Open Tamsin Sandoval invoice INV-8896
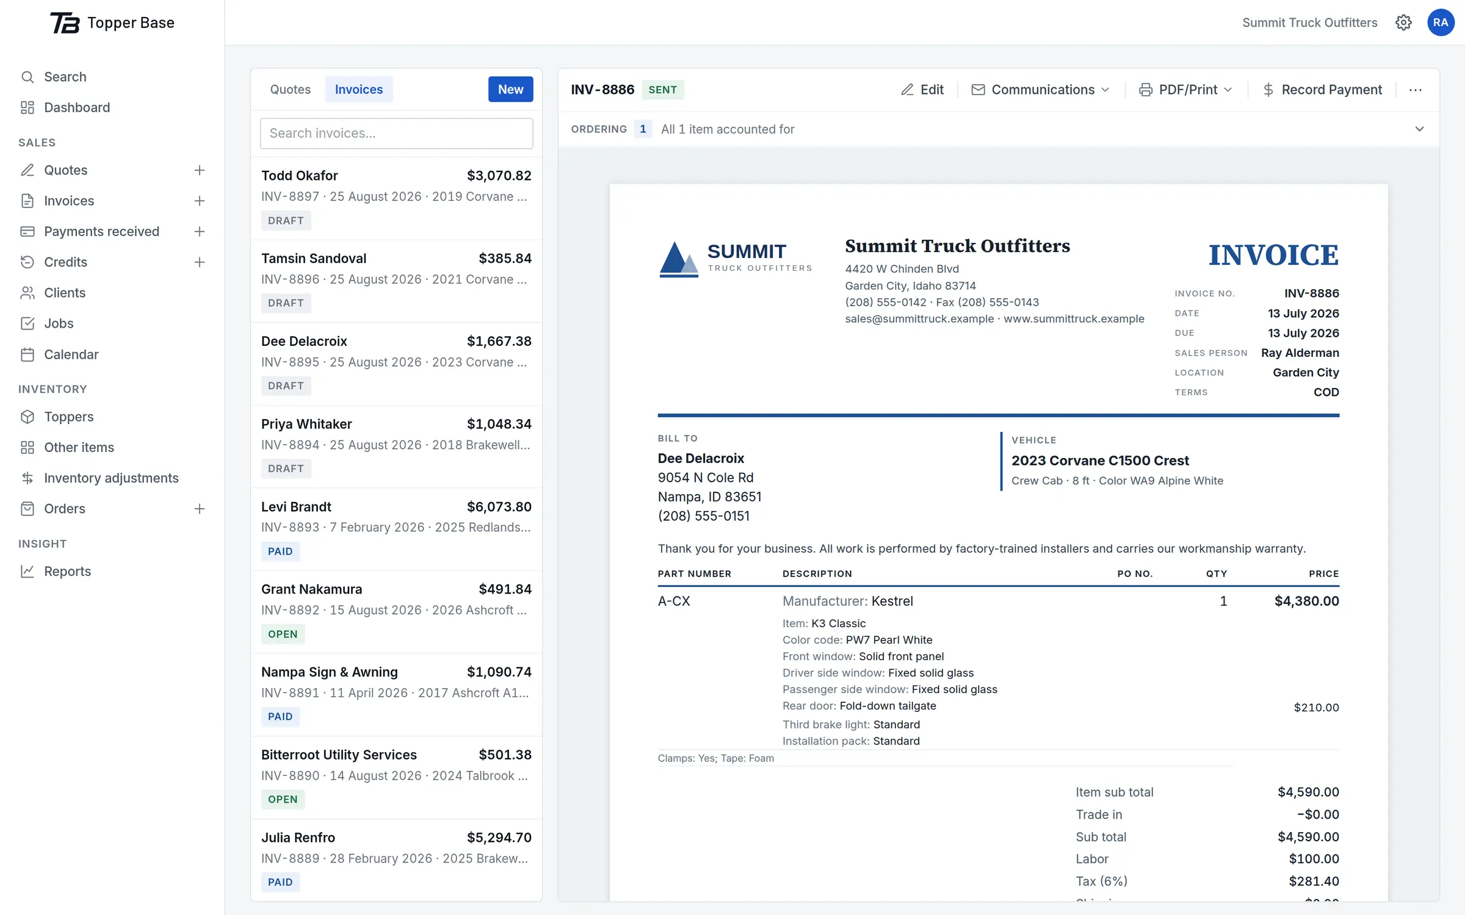Viewport: 1465px width, 915px height. 396,281
